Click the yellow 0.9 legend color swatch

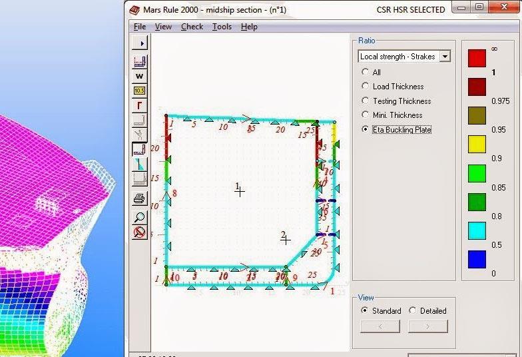(477, 145)
